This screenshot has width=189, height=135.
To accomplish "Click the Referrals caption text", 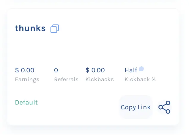I will pos(66,79).
